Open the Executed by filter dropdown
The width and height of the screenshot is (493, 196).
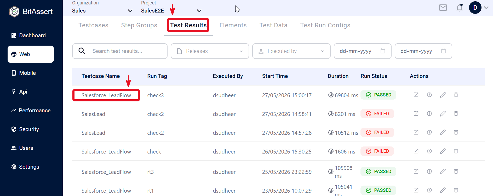coord(291,51)
